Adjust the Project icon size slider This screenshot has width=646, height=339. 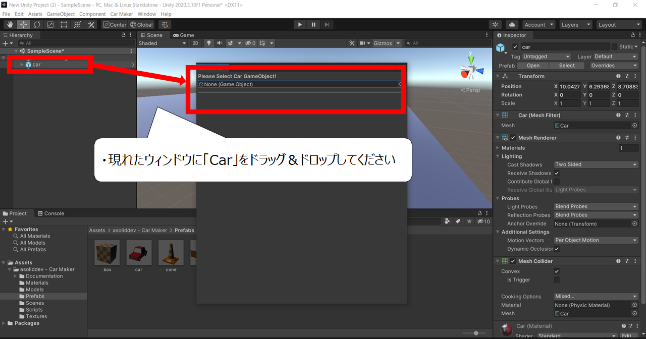pos(476,333)
